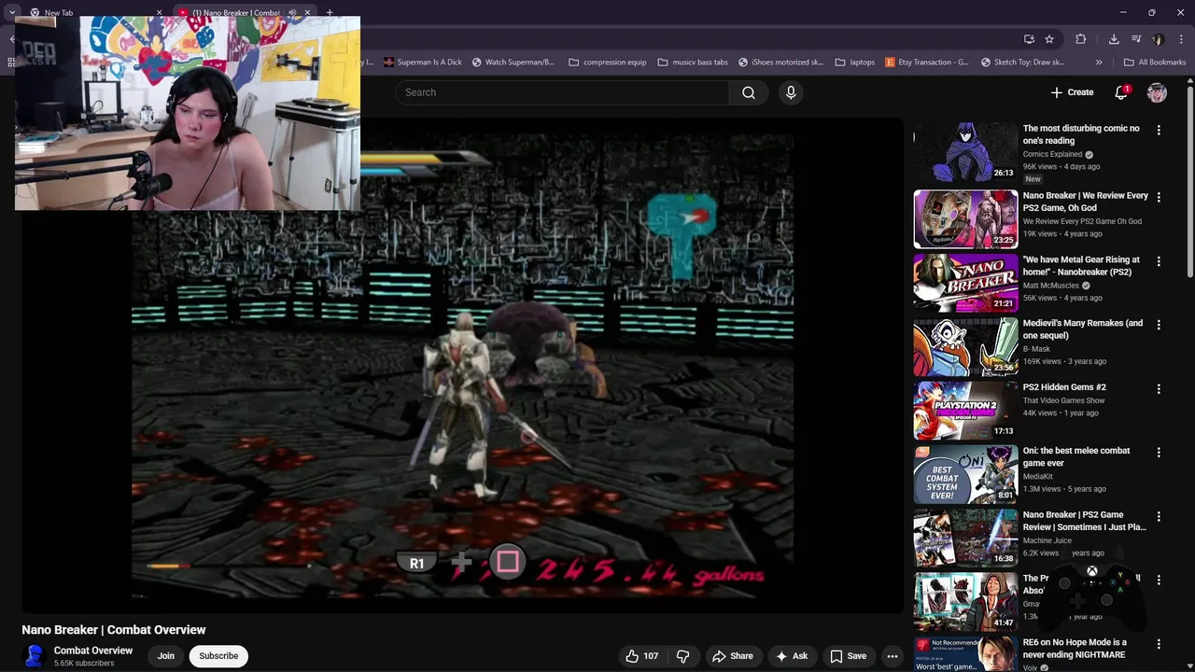Viewport: 1195px width, 672px height.
Task: Open 'The most disturbing comic' video thumbnail
Action: click(965, 153)
